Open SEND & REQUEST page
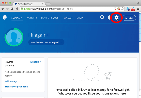 tap(51, 18)
